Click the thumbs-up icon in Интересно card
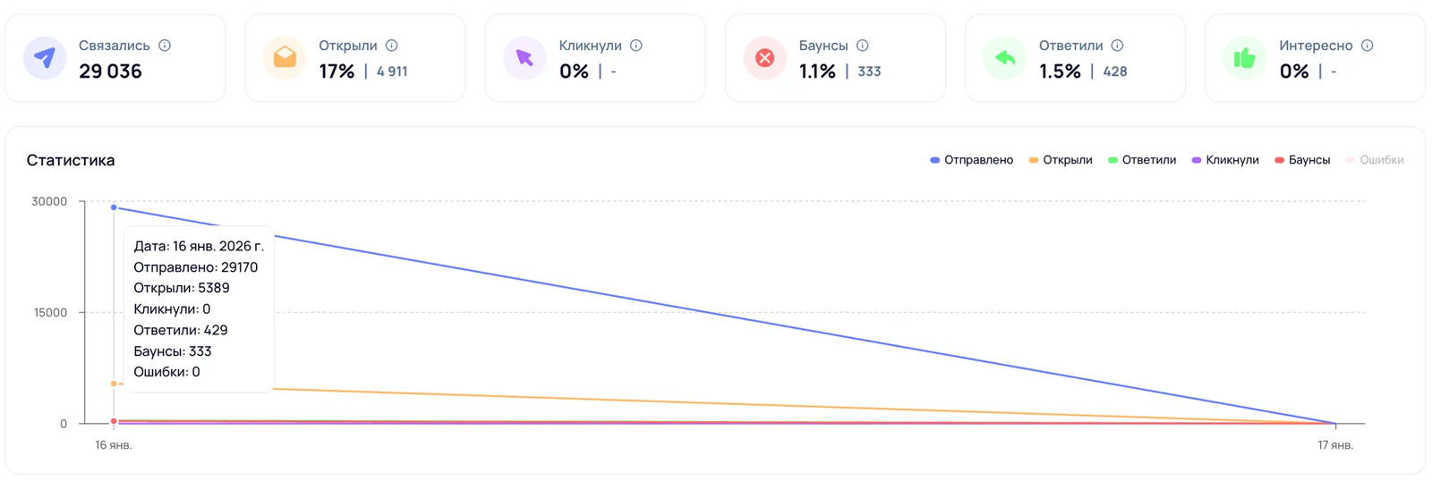The height and width of the screenshot is (481, 1432). click(x=1245, y=58)
